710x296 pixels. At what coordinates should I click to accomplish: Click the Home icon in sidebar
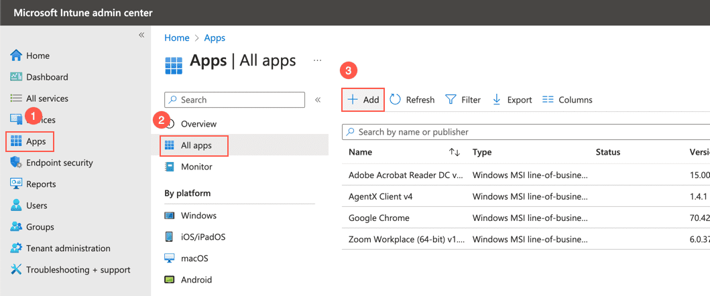(16, 56)
